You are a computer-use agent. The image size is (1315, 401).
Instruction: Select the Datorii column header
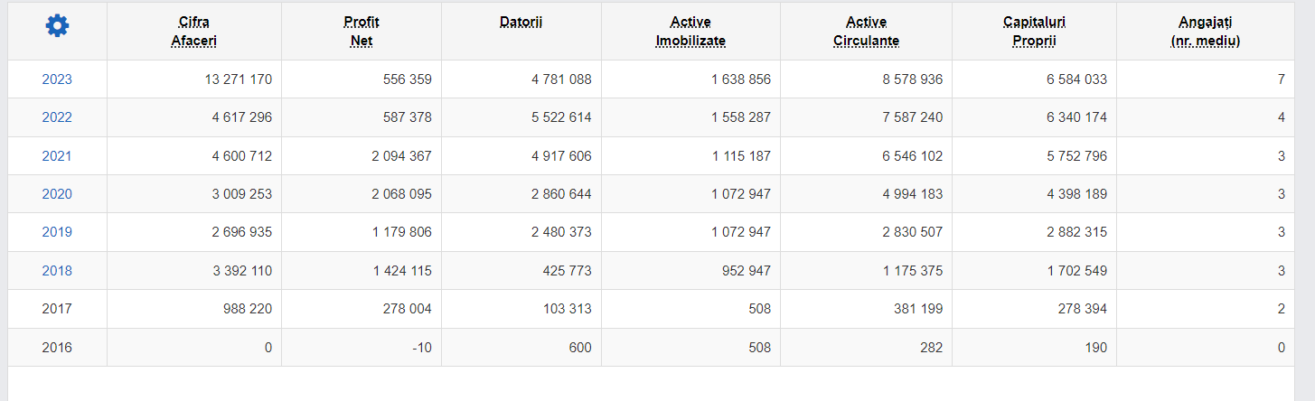(521, 22)
